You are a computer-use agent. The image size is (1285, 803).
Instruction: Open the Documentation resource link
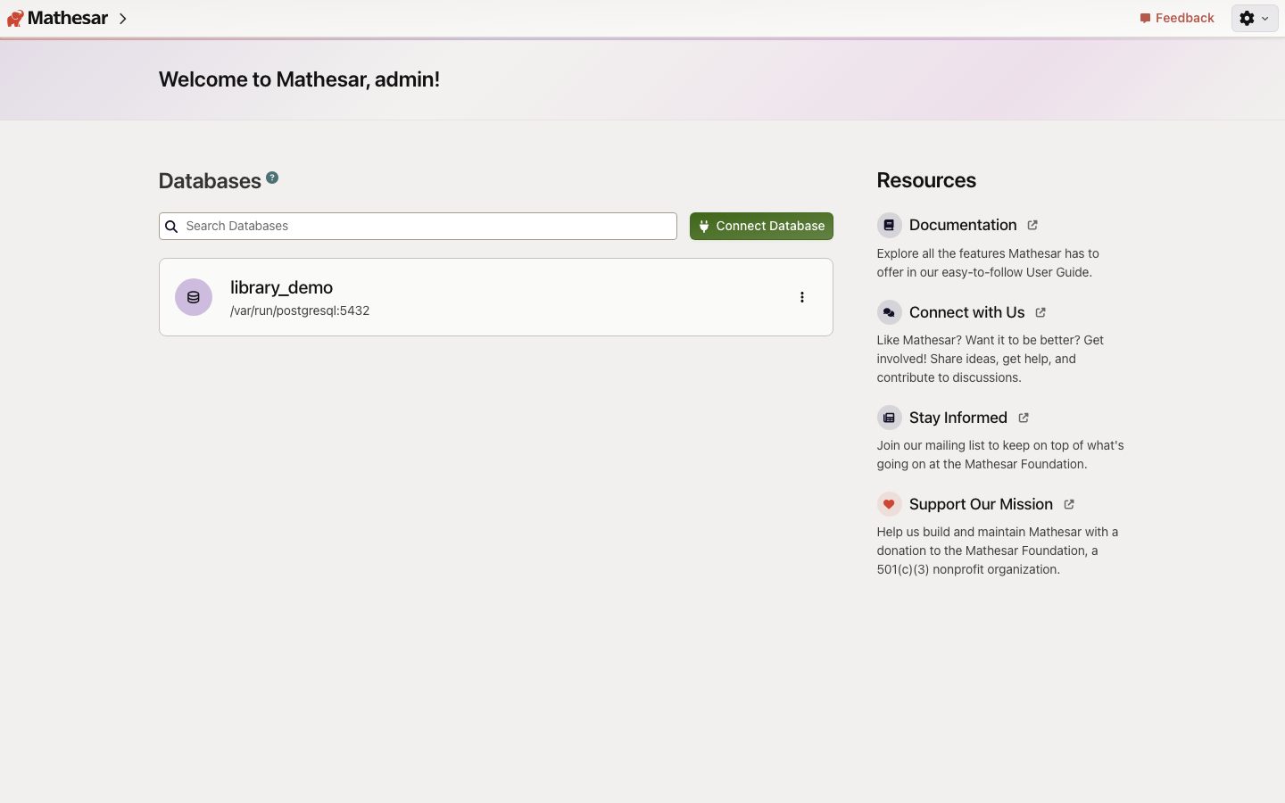(963, 225)
